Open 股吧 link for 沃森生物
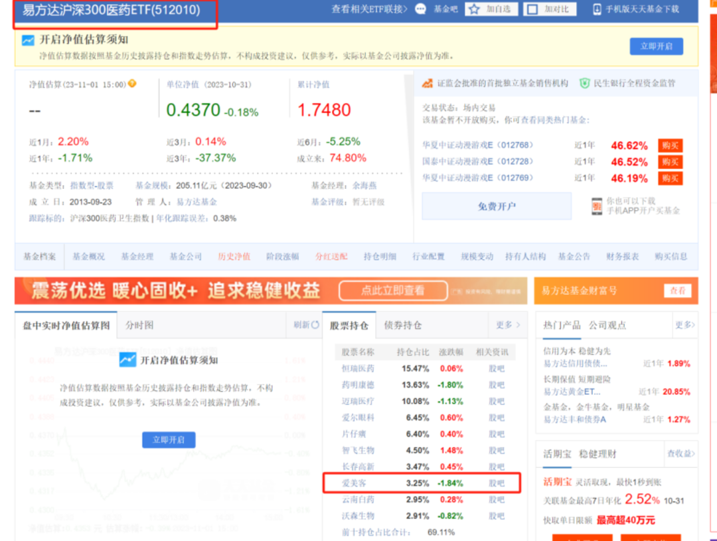This screenshot has height=541, width=717. 497,516
